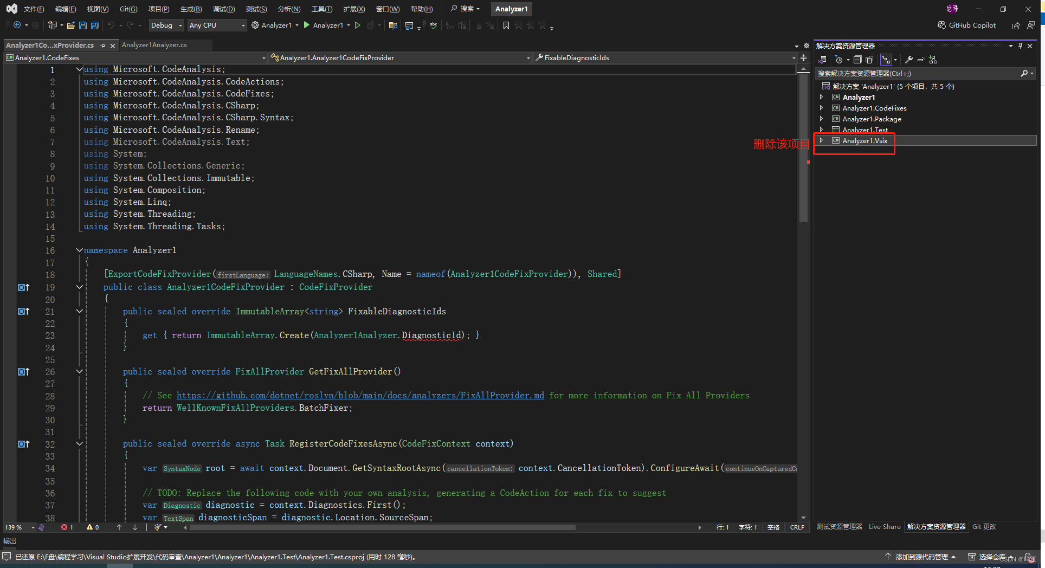This screenshot has width=1045, height=568.
Task: Open the Analyzer1.CodeFixes project navigation dropdown
Action: [x=136, y=57]
